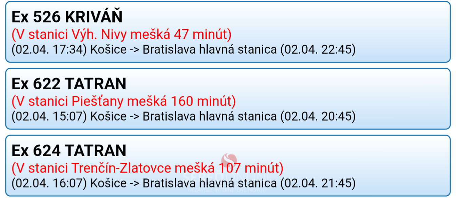456x198 pixels.
Task: Click the Ex 526 KRIVÁŇ train title
Action: [x=67, y=17]
